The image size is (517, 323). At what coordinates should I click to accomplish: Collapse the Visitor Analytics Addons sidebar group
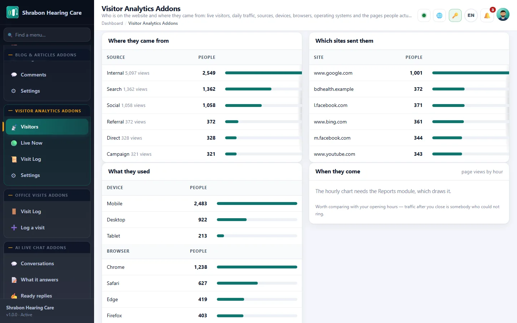pyautogui.click(x=47, y=111)
